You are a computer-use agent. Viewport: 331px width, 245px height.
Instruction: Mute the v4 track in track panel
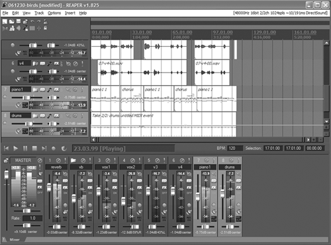(x=75, y=63)
